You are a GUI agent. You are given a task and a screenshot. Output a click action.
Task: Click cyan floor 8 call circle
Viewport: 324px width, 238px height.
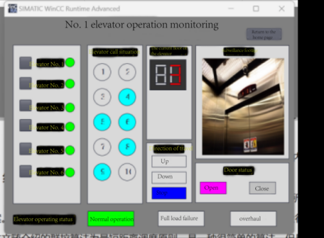[127, 147]
